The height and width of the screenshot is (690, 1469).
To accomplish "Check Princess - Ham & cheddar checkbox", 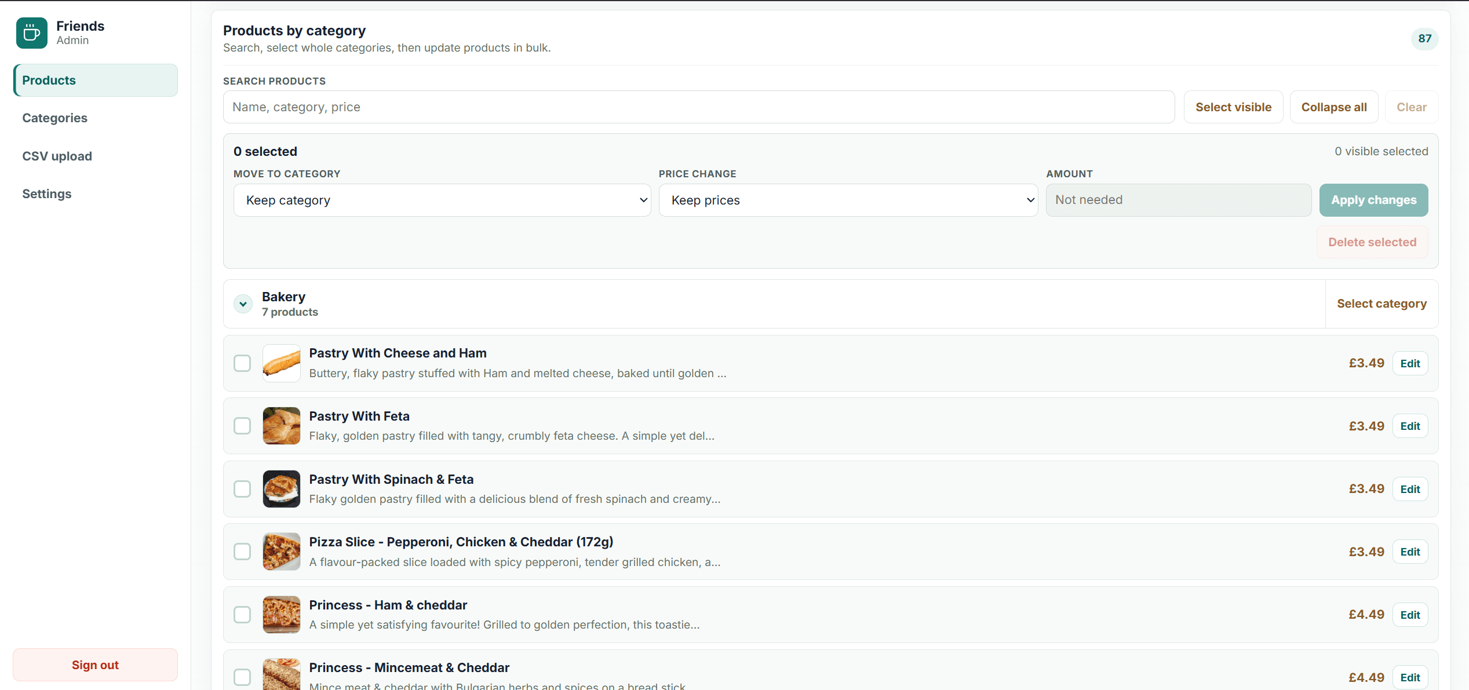I will [x=242, y=615].
